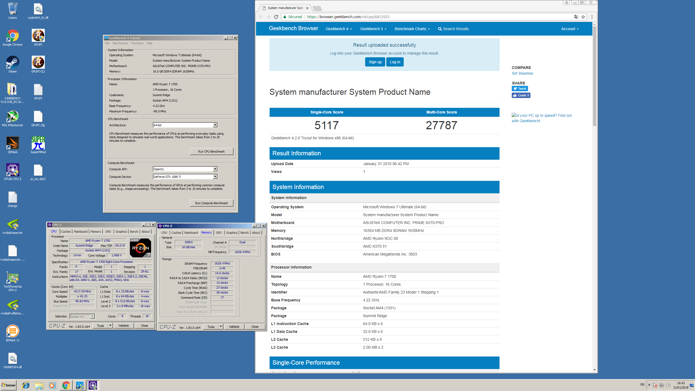Open HWiNFO64.dll file icon
The height and width of the screenshot is (391, 695).
[x=12, y=360]
